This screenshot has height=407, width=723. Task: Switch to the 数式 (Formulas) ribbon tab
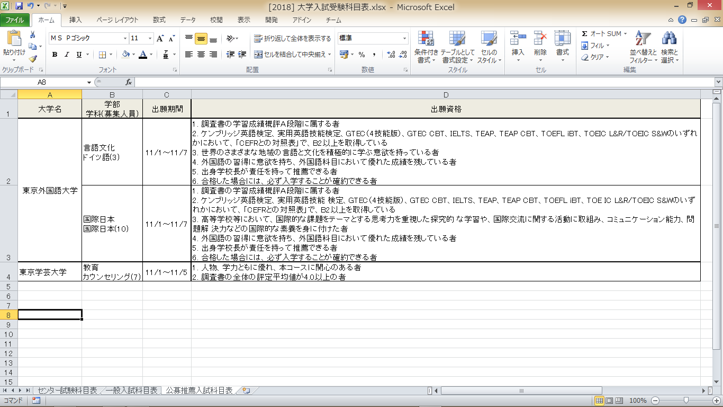click(159, 20)
